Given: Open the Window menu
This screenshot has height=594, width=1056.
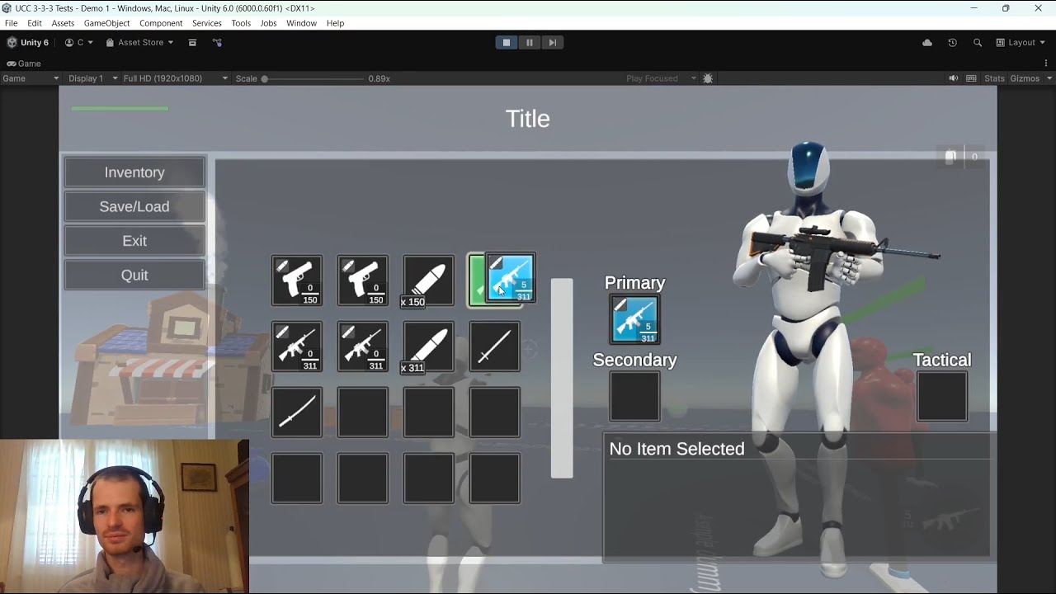Looking at the screenshot, I should (x=301, y=23).
